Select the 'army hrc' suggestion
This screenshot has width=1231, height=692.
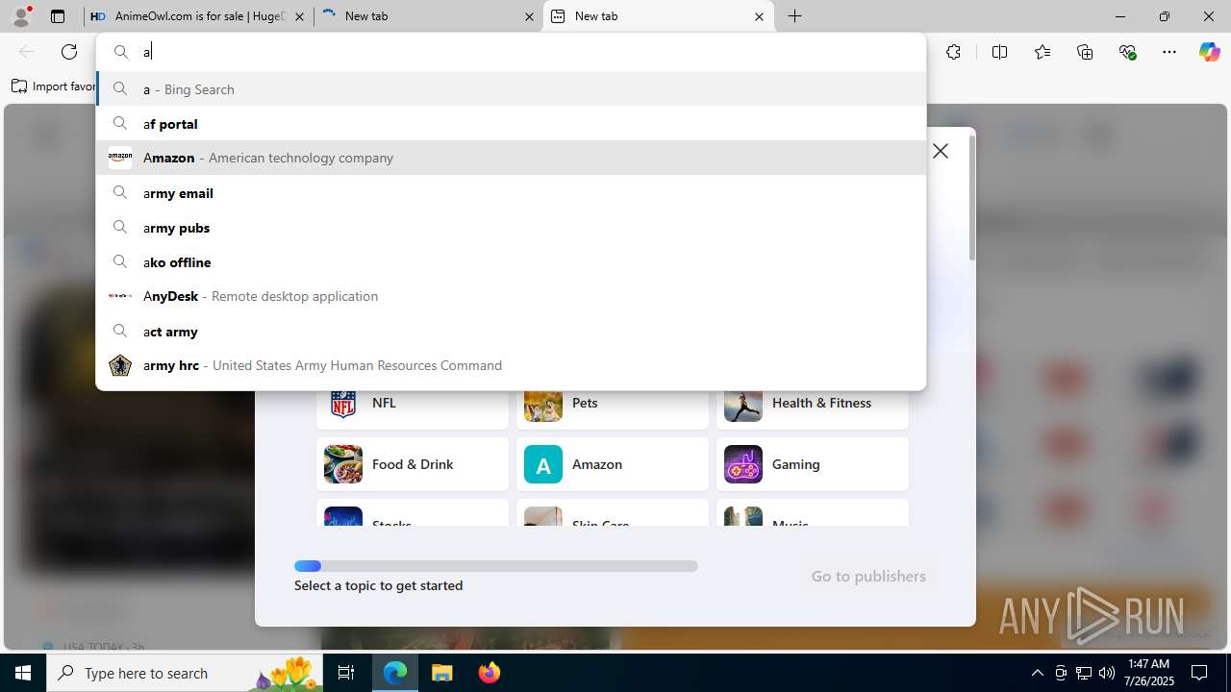pos(512,365)
